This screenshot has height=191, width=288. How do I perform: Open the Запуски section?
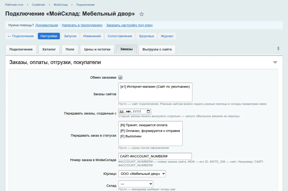70,36
